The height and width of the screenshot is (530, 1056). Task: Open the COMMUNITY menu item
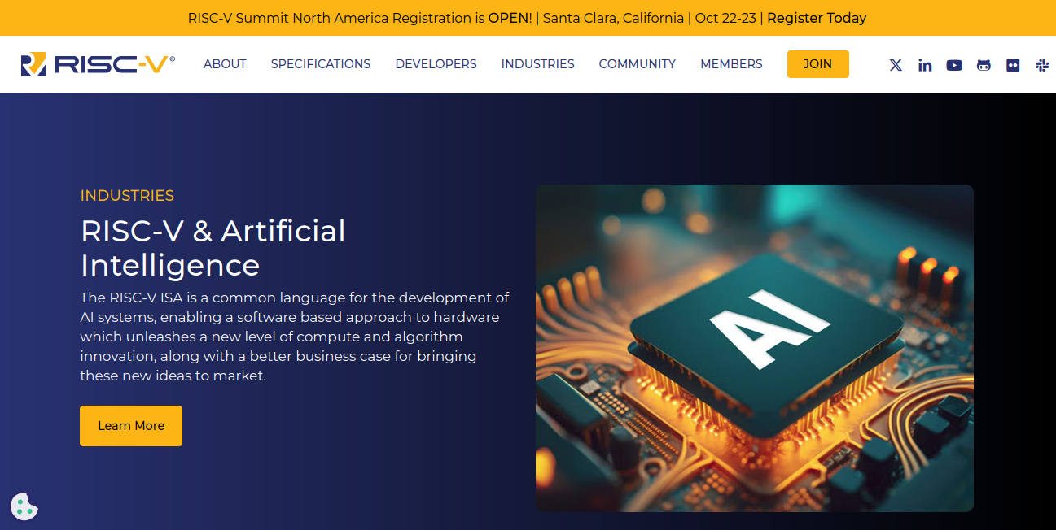637,64
